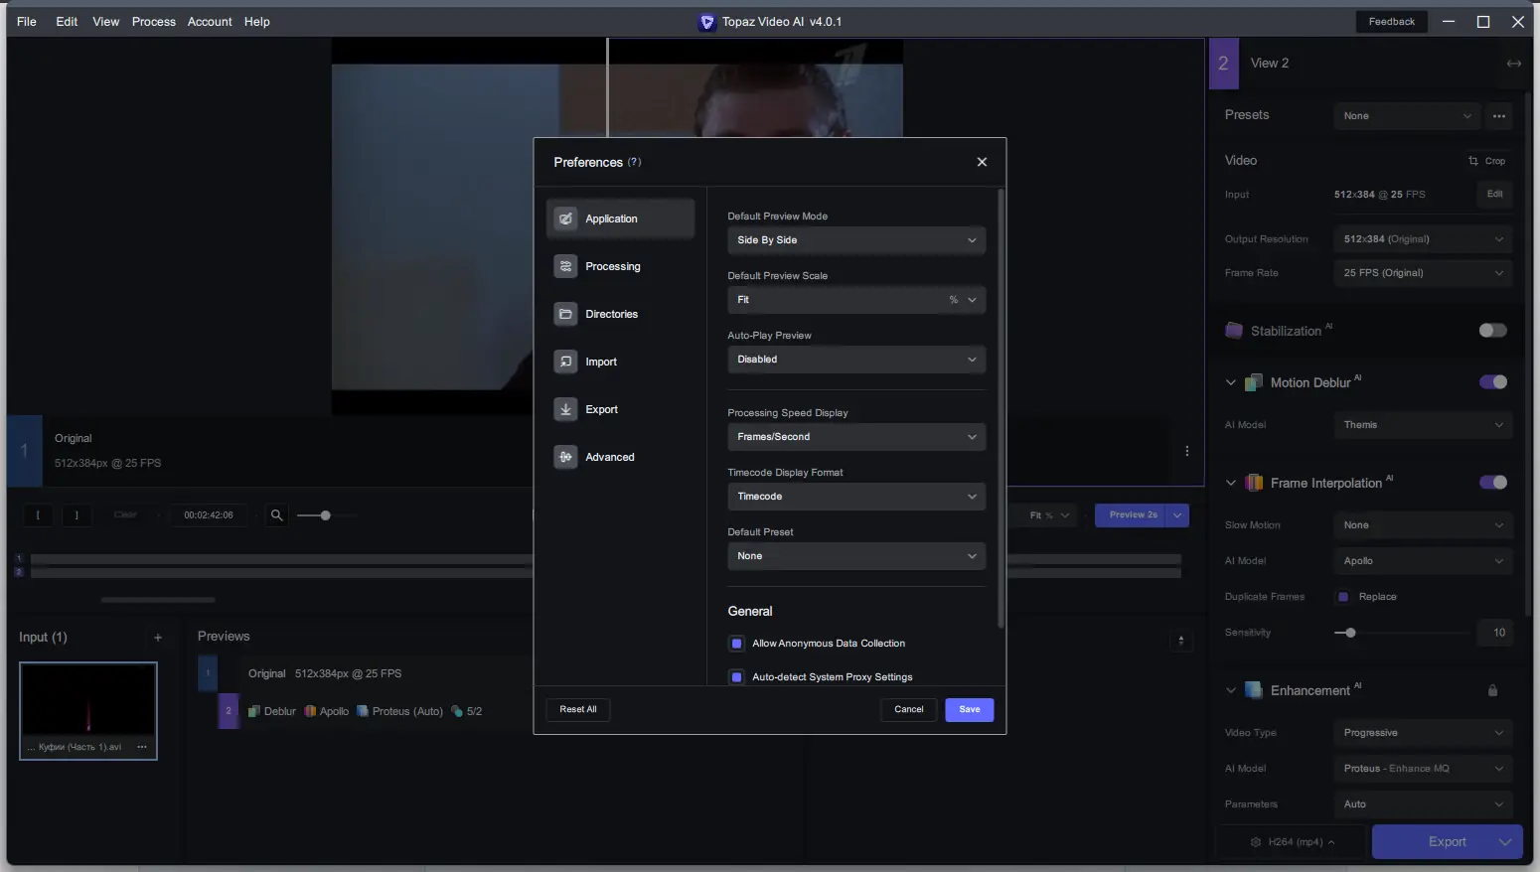The height and width of the screenshot is (872, 1540).
Task: Click the Motion Deblur section icon
Action: [x=1254, y=382]
